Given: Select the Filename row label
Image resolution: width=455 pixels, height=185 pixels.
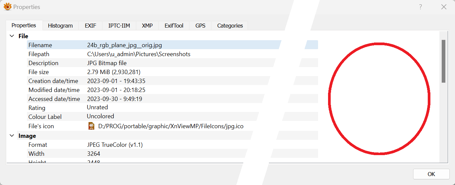Looking at the screenshot, I should click(x=40, y=45).
